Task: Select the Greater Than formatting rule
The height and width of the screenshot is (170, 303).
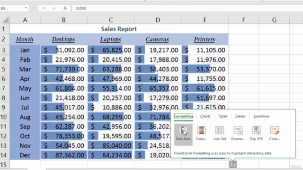Action: click(238, 133)
